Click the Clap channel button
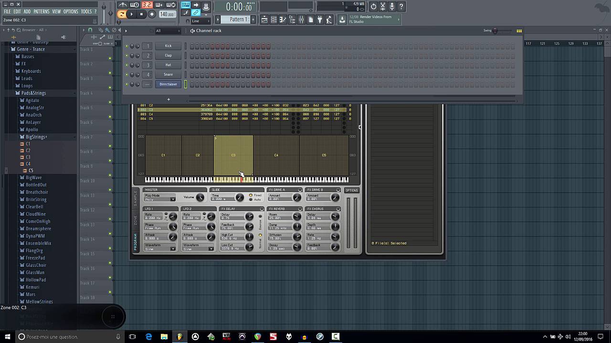Viewport: 611px width, 343px height. [168, 55]
